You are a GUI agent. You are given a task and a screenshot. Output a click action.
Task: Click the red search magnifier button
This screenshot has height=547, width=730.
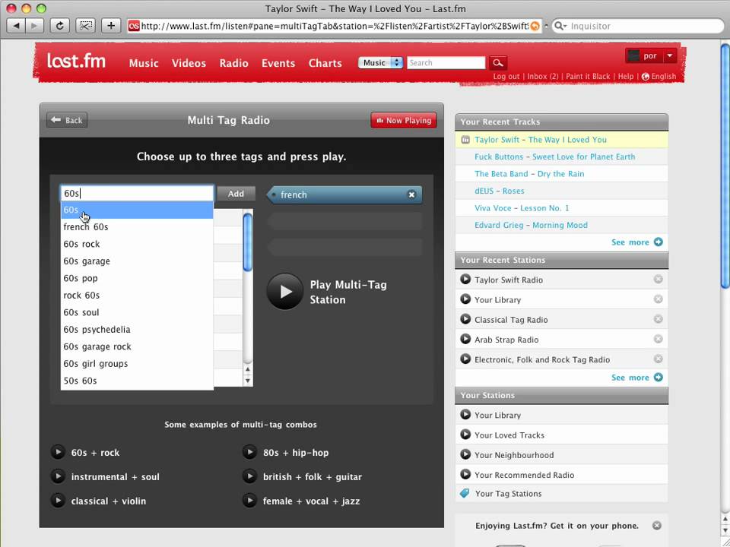tap(497, 63)
